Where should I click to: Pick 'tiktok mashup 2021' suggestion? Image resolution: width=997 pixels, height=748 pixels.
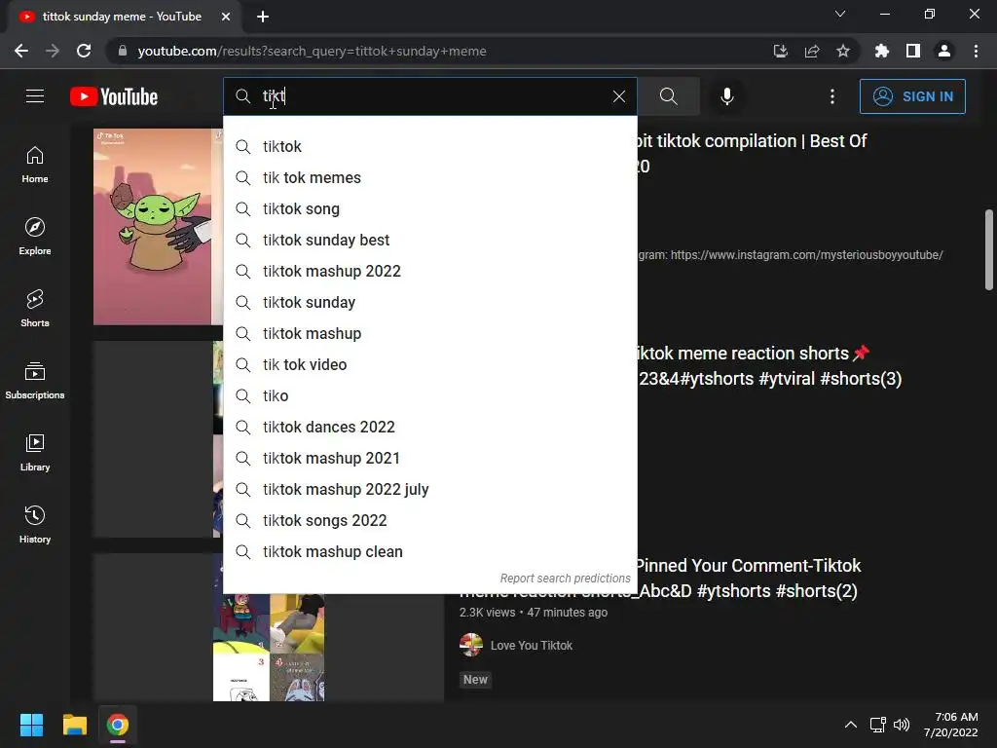[429, 458]
